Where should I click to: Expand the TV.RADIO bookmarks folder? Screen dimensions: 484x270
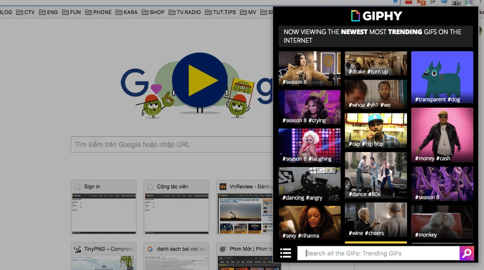184,12
